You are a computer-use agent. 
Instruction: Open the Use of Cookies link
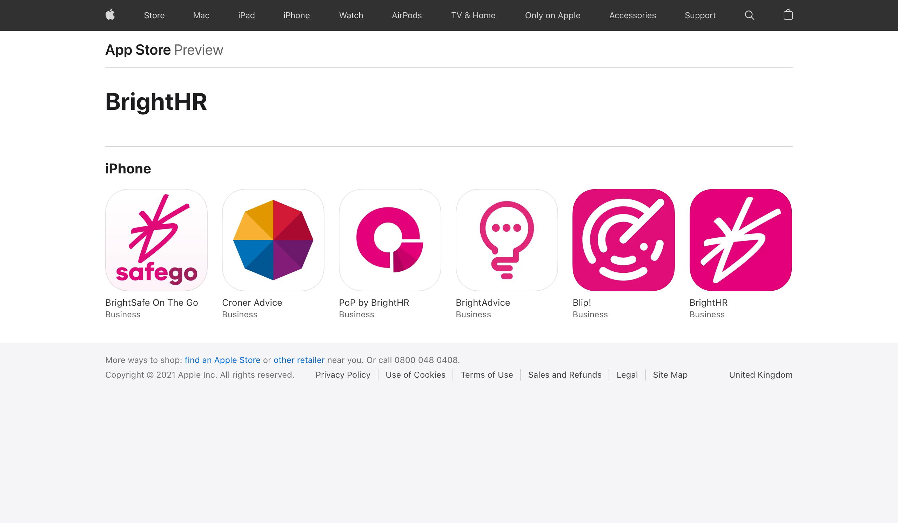point(416,375)
